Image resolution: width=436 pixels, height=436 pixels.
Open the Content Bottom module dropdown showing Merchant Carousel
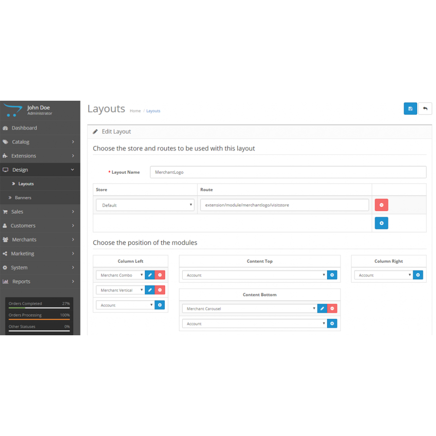point(249,308)
